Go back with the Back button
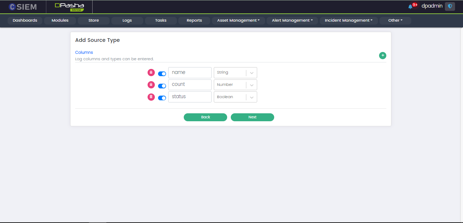463x223 pixels. (205, 117)
